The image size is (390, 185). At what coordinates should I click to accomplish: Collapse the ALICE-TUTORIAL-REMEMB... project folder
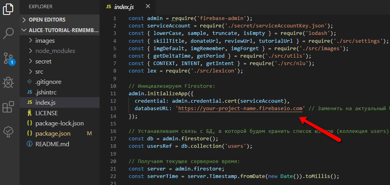[x=59, y=30]
